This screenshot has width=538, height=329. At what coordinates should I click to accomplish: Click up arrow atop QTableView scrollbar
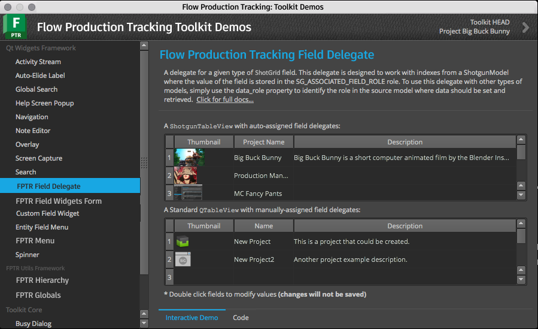click(x=521, y=224)
